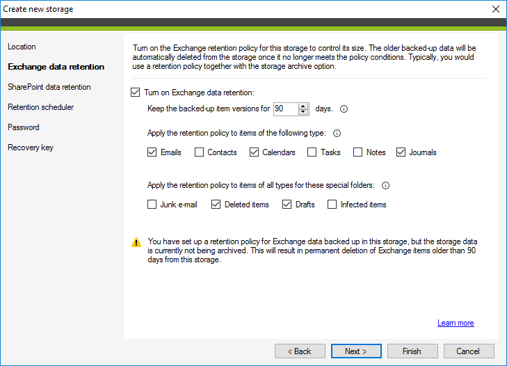Tick the Junk e-mail folder checkbox
This screenshot has height=366, width=507.
tap(152, 205)
